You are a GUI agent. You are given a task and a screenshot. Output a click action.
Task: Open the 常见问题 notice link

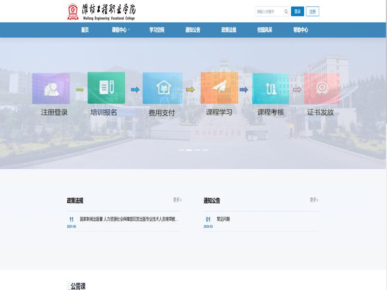click(223, 219)
